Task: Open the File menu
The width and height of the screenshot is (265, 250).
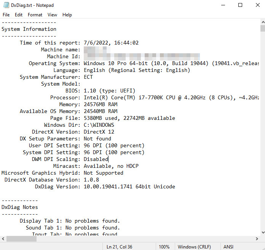Action: click(6, 15)
